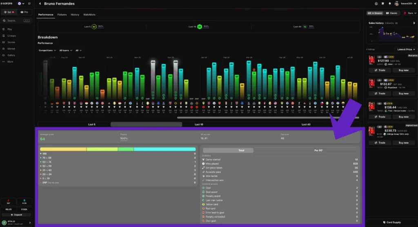The image size is (418, 227).
Task: Click Buy now on the $127.90 listing
Action: (x=404, y=70)
